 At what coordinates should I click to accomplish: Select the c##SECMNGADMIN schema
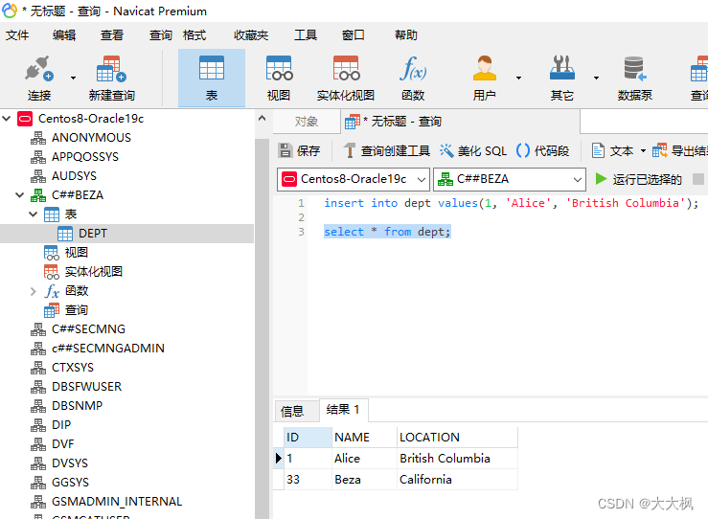[108, 348]
